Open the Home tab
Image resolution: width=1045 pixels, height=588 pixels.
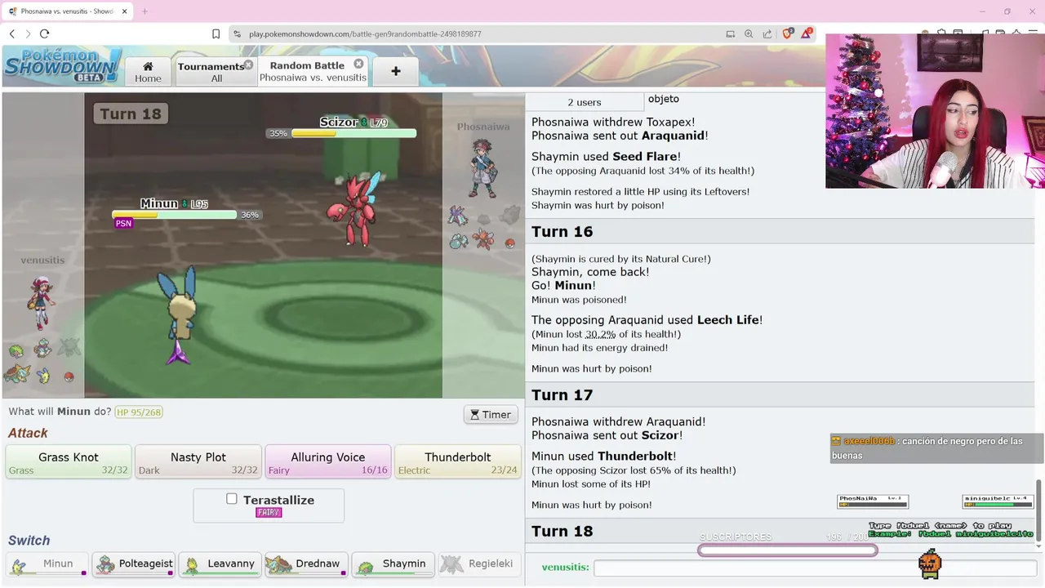[x=148, y=71]
